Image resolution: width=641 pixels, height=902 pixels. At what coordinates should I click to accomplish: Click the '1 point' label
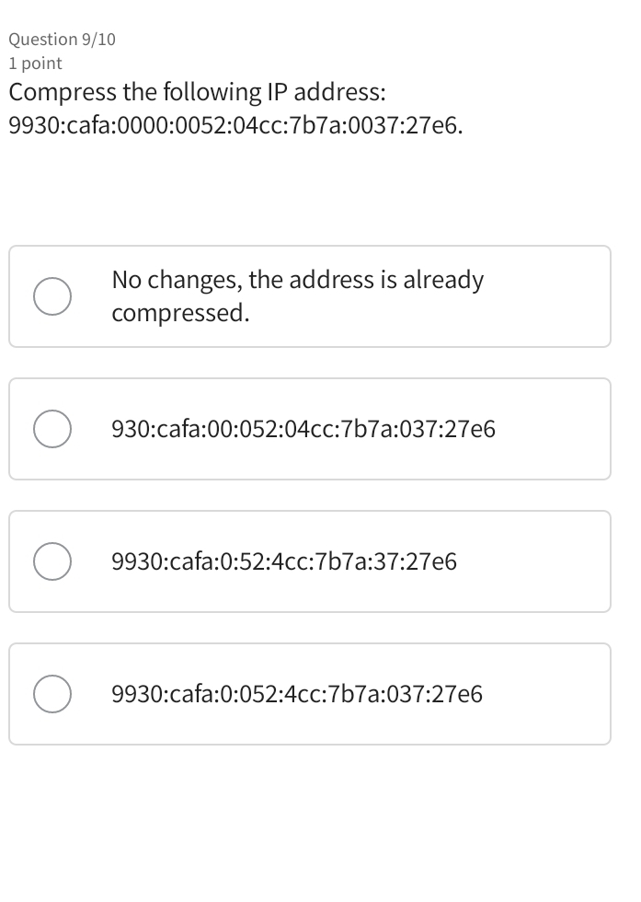click(x=34, y=64)
